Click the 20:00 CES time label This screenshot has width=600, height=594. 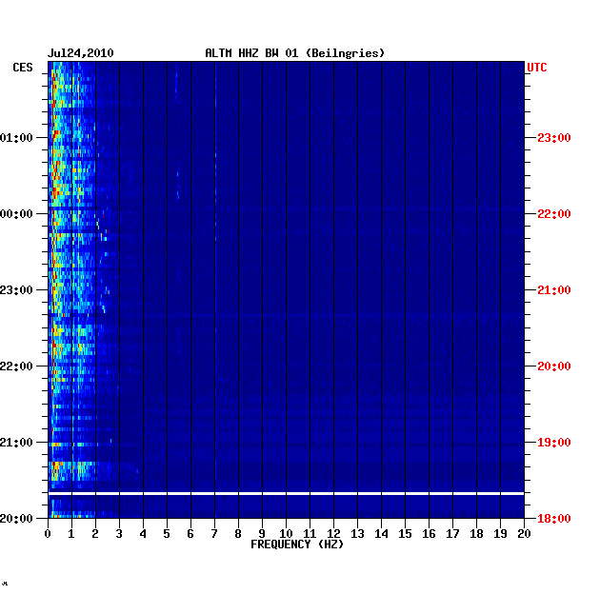point(16,518)
